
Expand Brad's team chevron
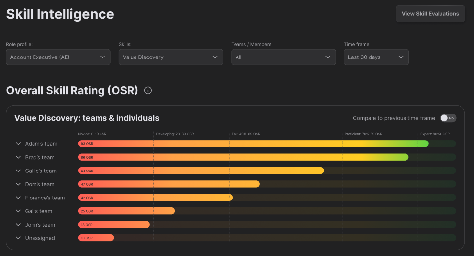click(x=18, y=157)
